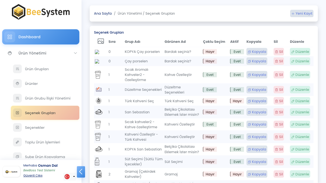
Task: Click the Güvenli Çıkış logout link
Action: click(x=33, y=175)
